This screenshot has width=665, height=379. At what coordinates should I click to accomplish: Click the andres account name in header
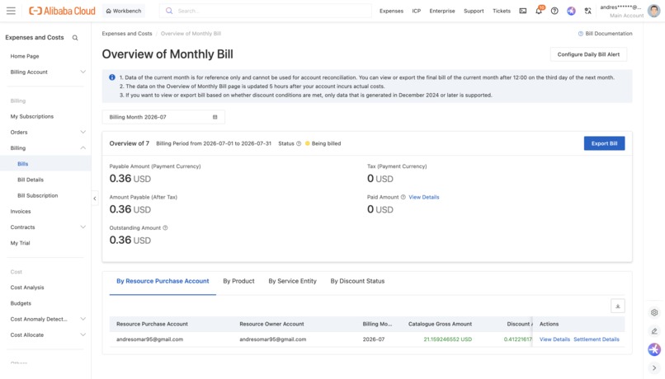[x=620, y=7]
